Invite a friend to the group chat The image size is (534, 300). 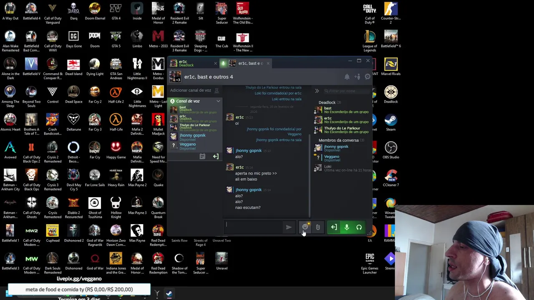pos(357,77)
